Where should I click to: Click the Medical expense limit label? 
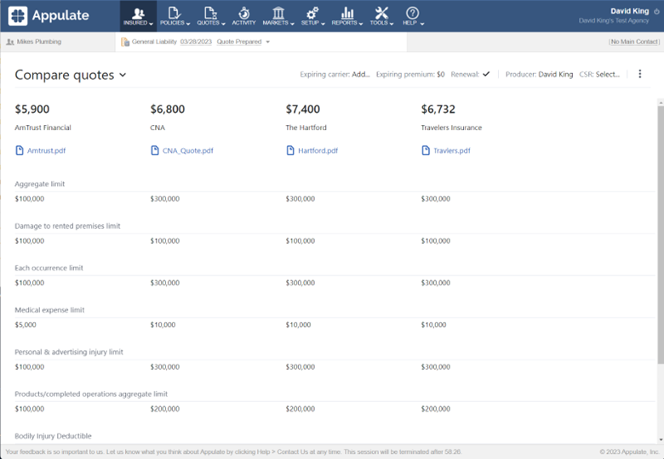pos(49,309)
